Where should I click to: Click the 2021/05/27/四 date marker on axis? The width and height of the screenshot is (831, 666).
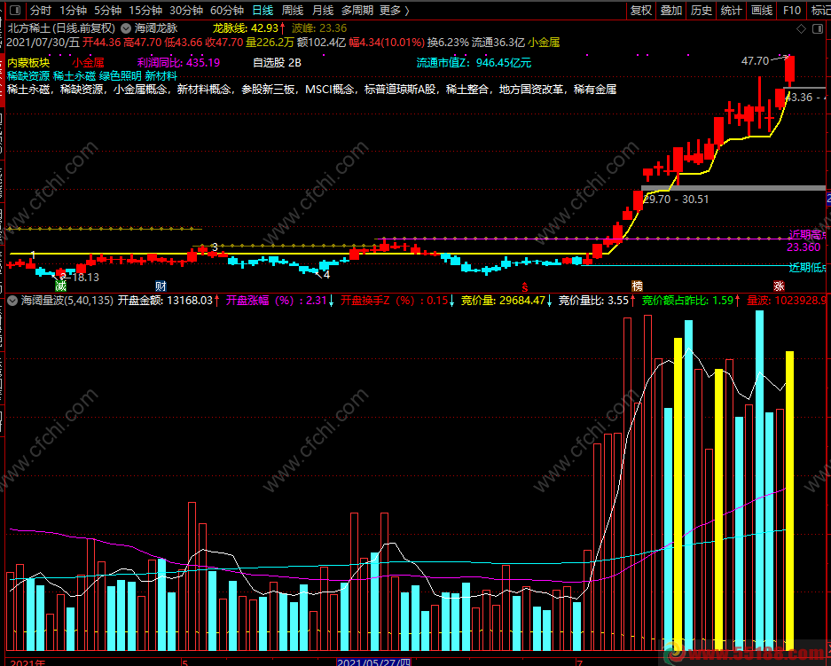[x=373, y=662]
